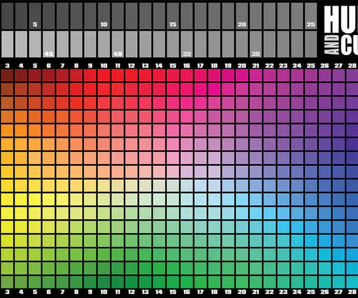Pick the bottommost turquoise swatch in column 27
Screen dimensions: 358x298
338,282
